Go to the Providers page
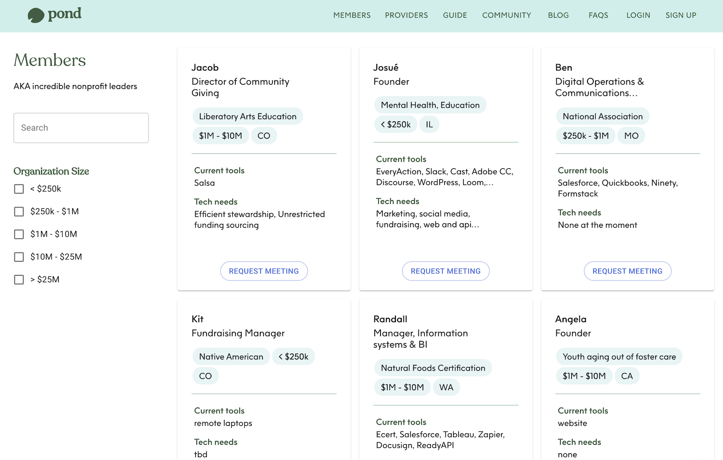723x460 pixels. pos(406,15)
